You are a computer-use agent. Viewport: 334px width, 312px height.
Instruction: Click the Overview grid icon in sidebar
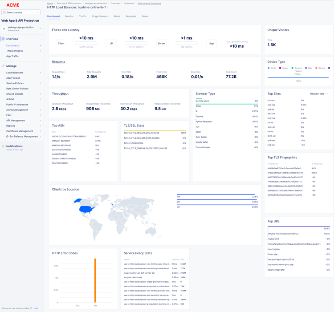(x=3, y=39)
